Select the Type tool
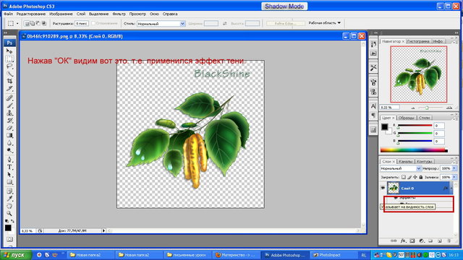Screen dimensions: 463x260 coord(9,167)
